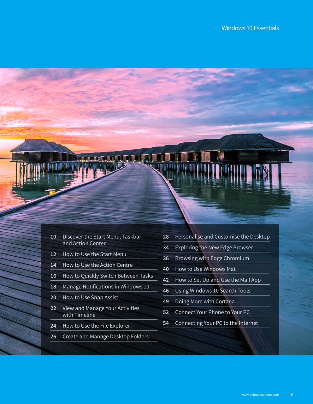The width and height of the screenshot is (313, 404).
Task: Open 'View and Manage Your Activities with Timeline'
Action: coord(101,312)
